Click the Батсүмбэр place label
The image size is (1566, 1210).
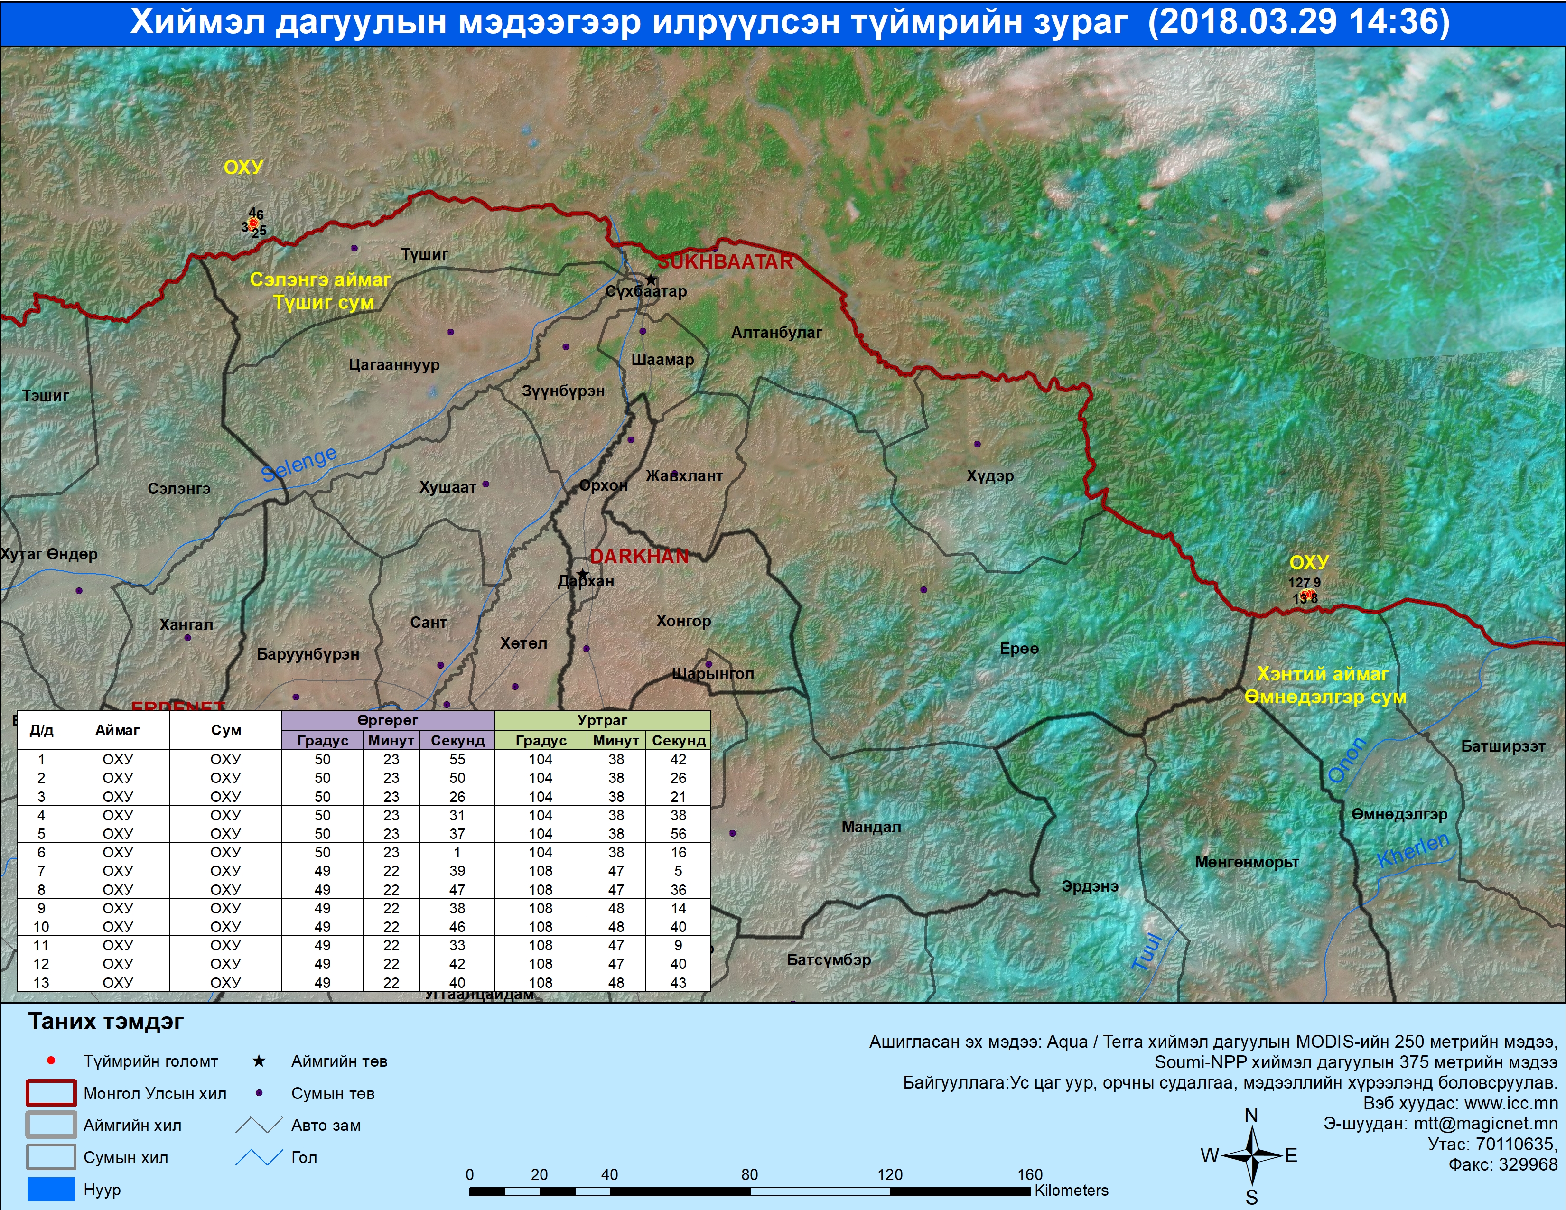(x=829, y=960)
